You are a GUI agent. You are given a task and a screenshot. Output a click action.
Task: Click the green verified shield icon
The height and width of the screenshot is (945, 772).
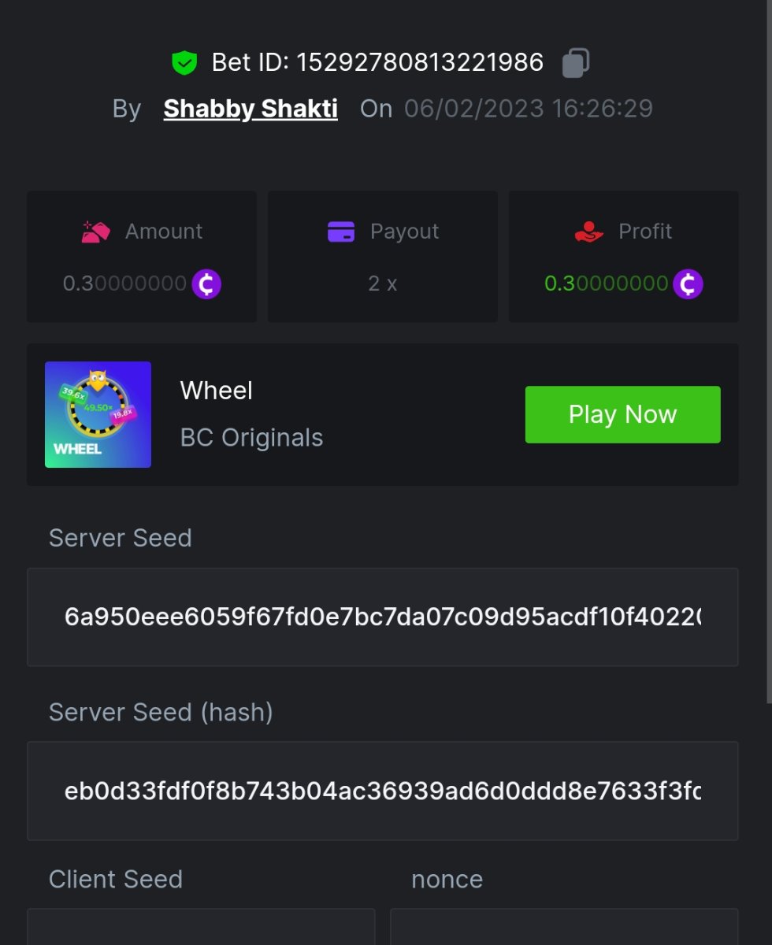click(x=184, y=63)
